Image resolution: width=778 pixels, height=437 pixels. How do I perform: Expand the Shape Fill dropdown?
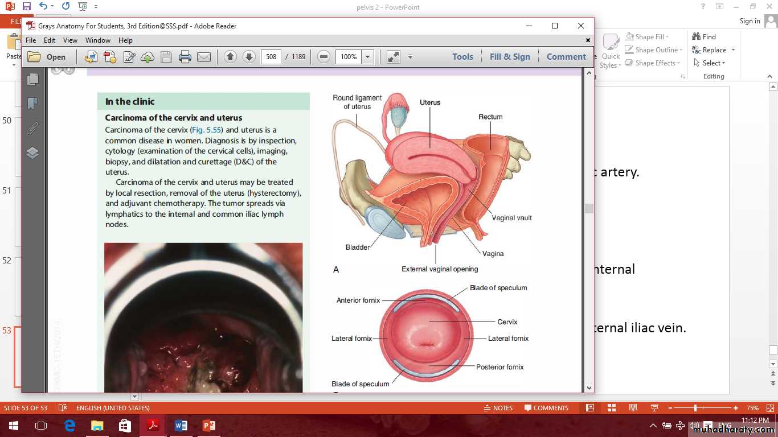pyautogui.click(x=668, y=36)
